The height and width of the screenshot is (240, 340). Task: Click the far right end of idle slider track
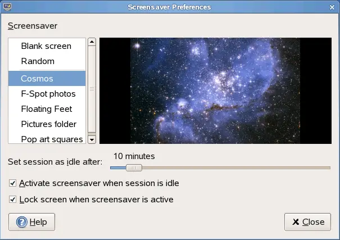(x=329, y=167)
